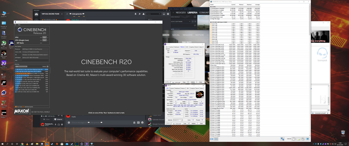Open MSI Afterburner desktop shortcut
This screenshot has height=146, width=349.
(4, 44)
